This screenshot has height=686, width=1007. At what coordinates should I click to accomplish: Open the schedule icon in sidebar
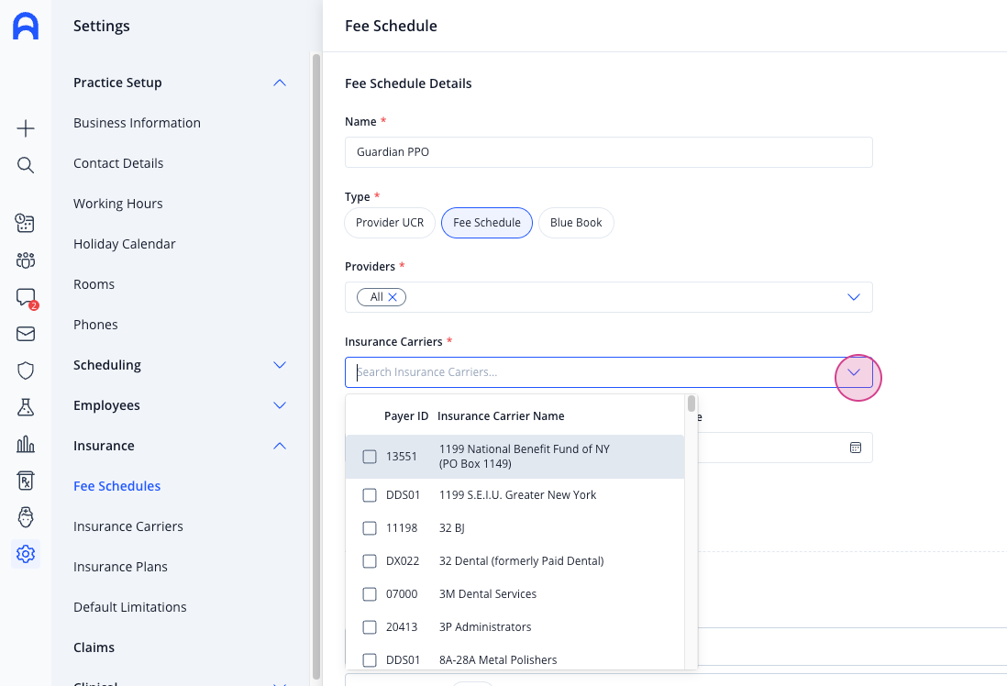click(x=25, y=223)
